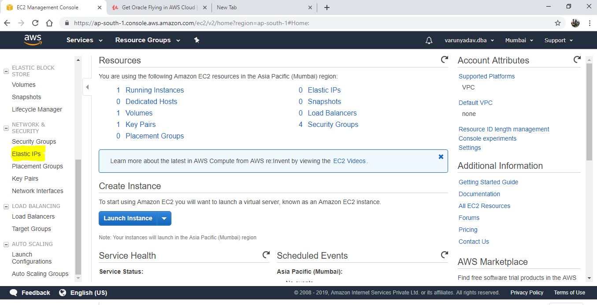
Task: Open the Running Instances resource link
Action: pos(155,90)
